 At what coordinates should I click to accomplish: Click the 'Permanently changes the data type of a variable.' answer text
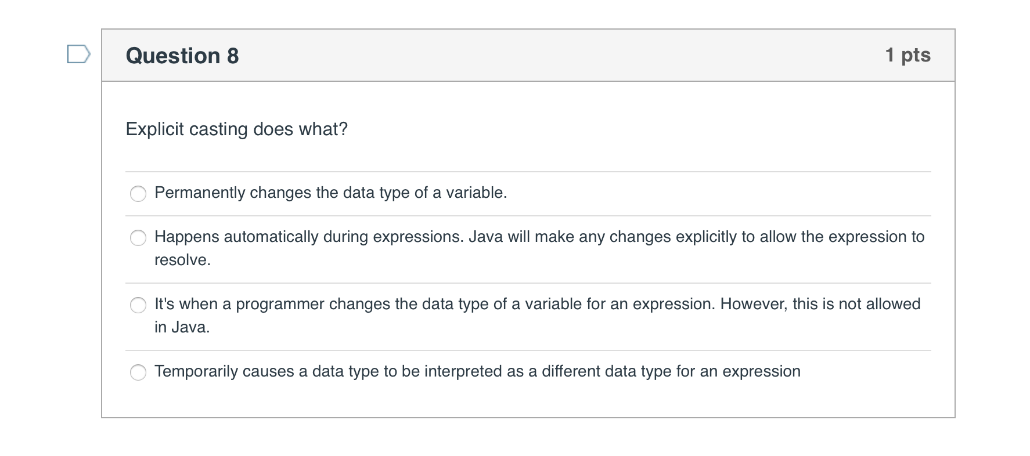point(331,193)
